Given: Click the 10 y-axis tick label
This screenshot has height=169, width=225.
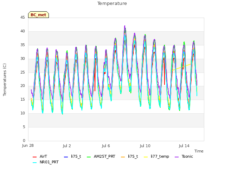Looking at the screenshot, I should coord(22,113).
